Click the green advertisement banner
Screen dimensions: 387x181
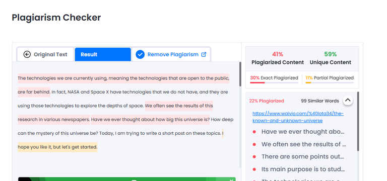pos(127,179)
